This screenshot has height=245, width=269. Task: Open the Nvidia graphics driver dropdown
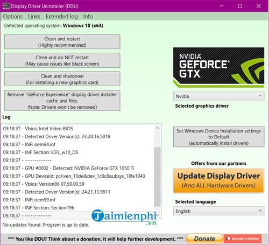tap(218, 96)
